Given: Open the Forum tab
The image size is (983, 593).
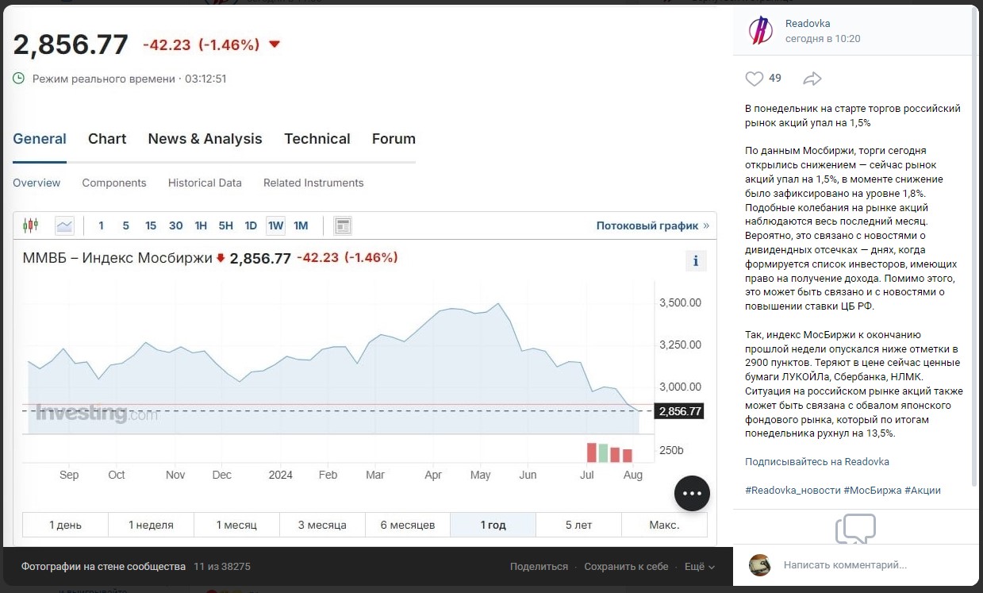Looking at the screenshot, I should click(394, 139).
